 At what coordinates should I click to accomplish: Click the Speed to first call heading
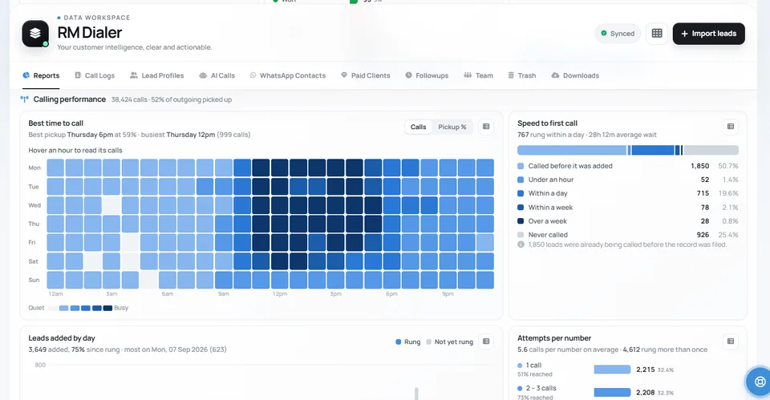tap(547, 123)
